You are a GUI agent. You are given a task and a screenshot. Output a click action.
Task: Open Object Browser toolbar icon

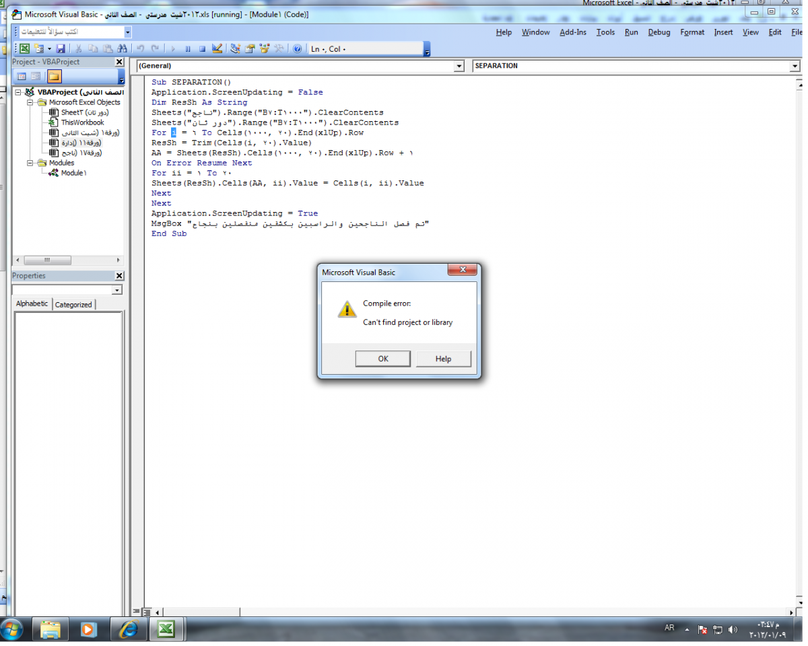265,48
